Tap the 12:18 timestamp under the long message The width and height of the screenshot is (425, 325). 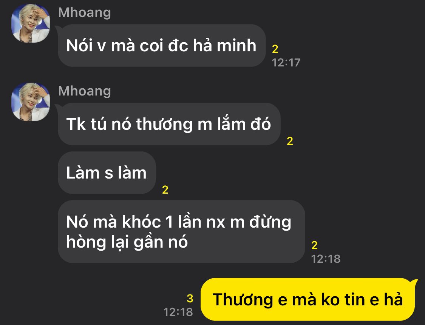(326, 259)
